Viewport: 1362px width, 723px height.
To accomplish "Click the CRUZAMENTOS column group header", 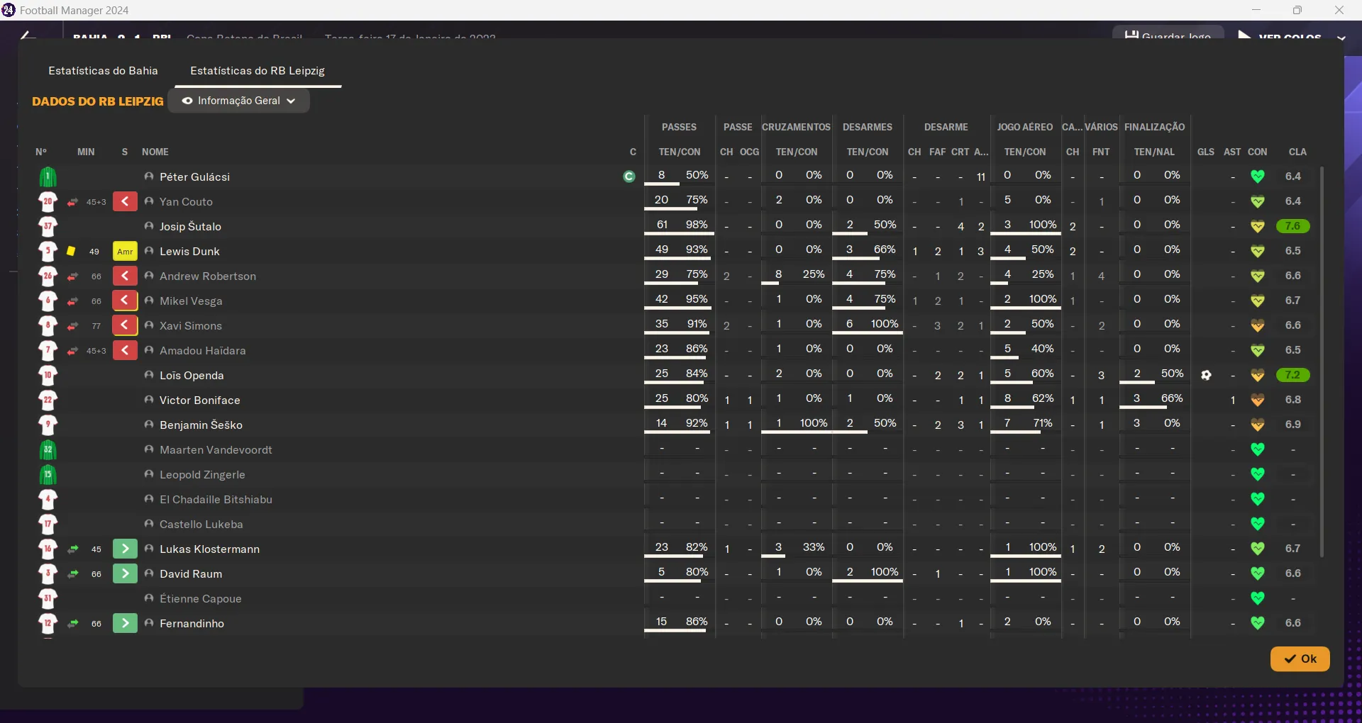I will point(796,127).
